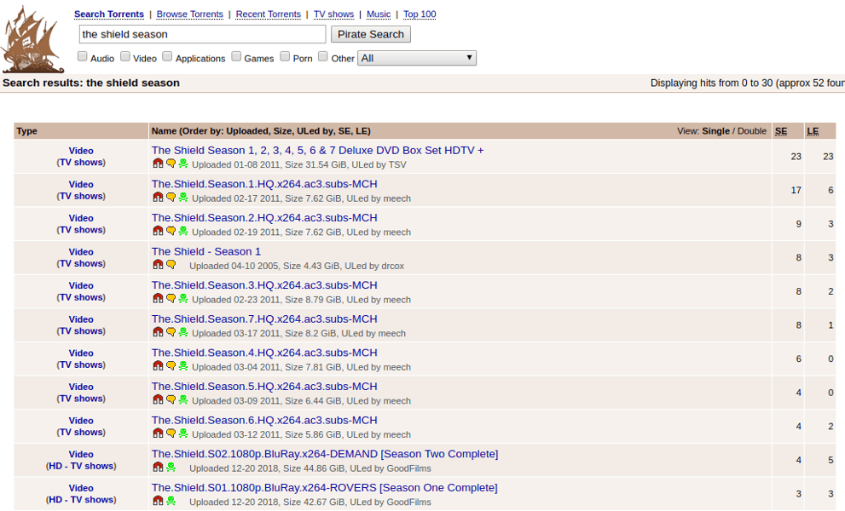
Task: Click green skull icon on The.Shield.Season.1.HQ row
Action: pyautogui.click(x=183, y=197)
